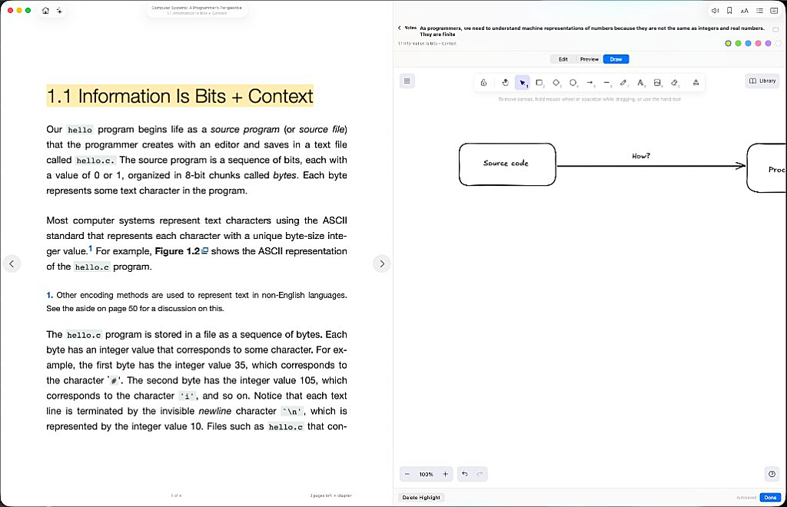The height and width of the screenshot is (507, 787).
Task: Click highlighted heading 1.1 Information Is Bits + Context
Action: 180,96
